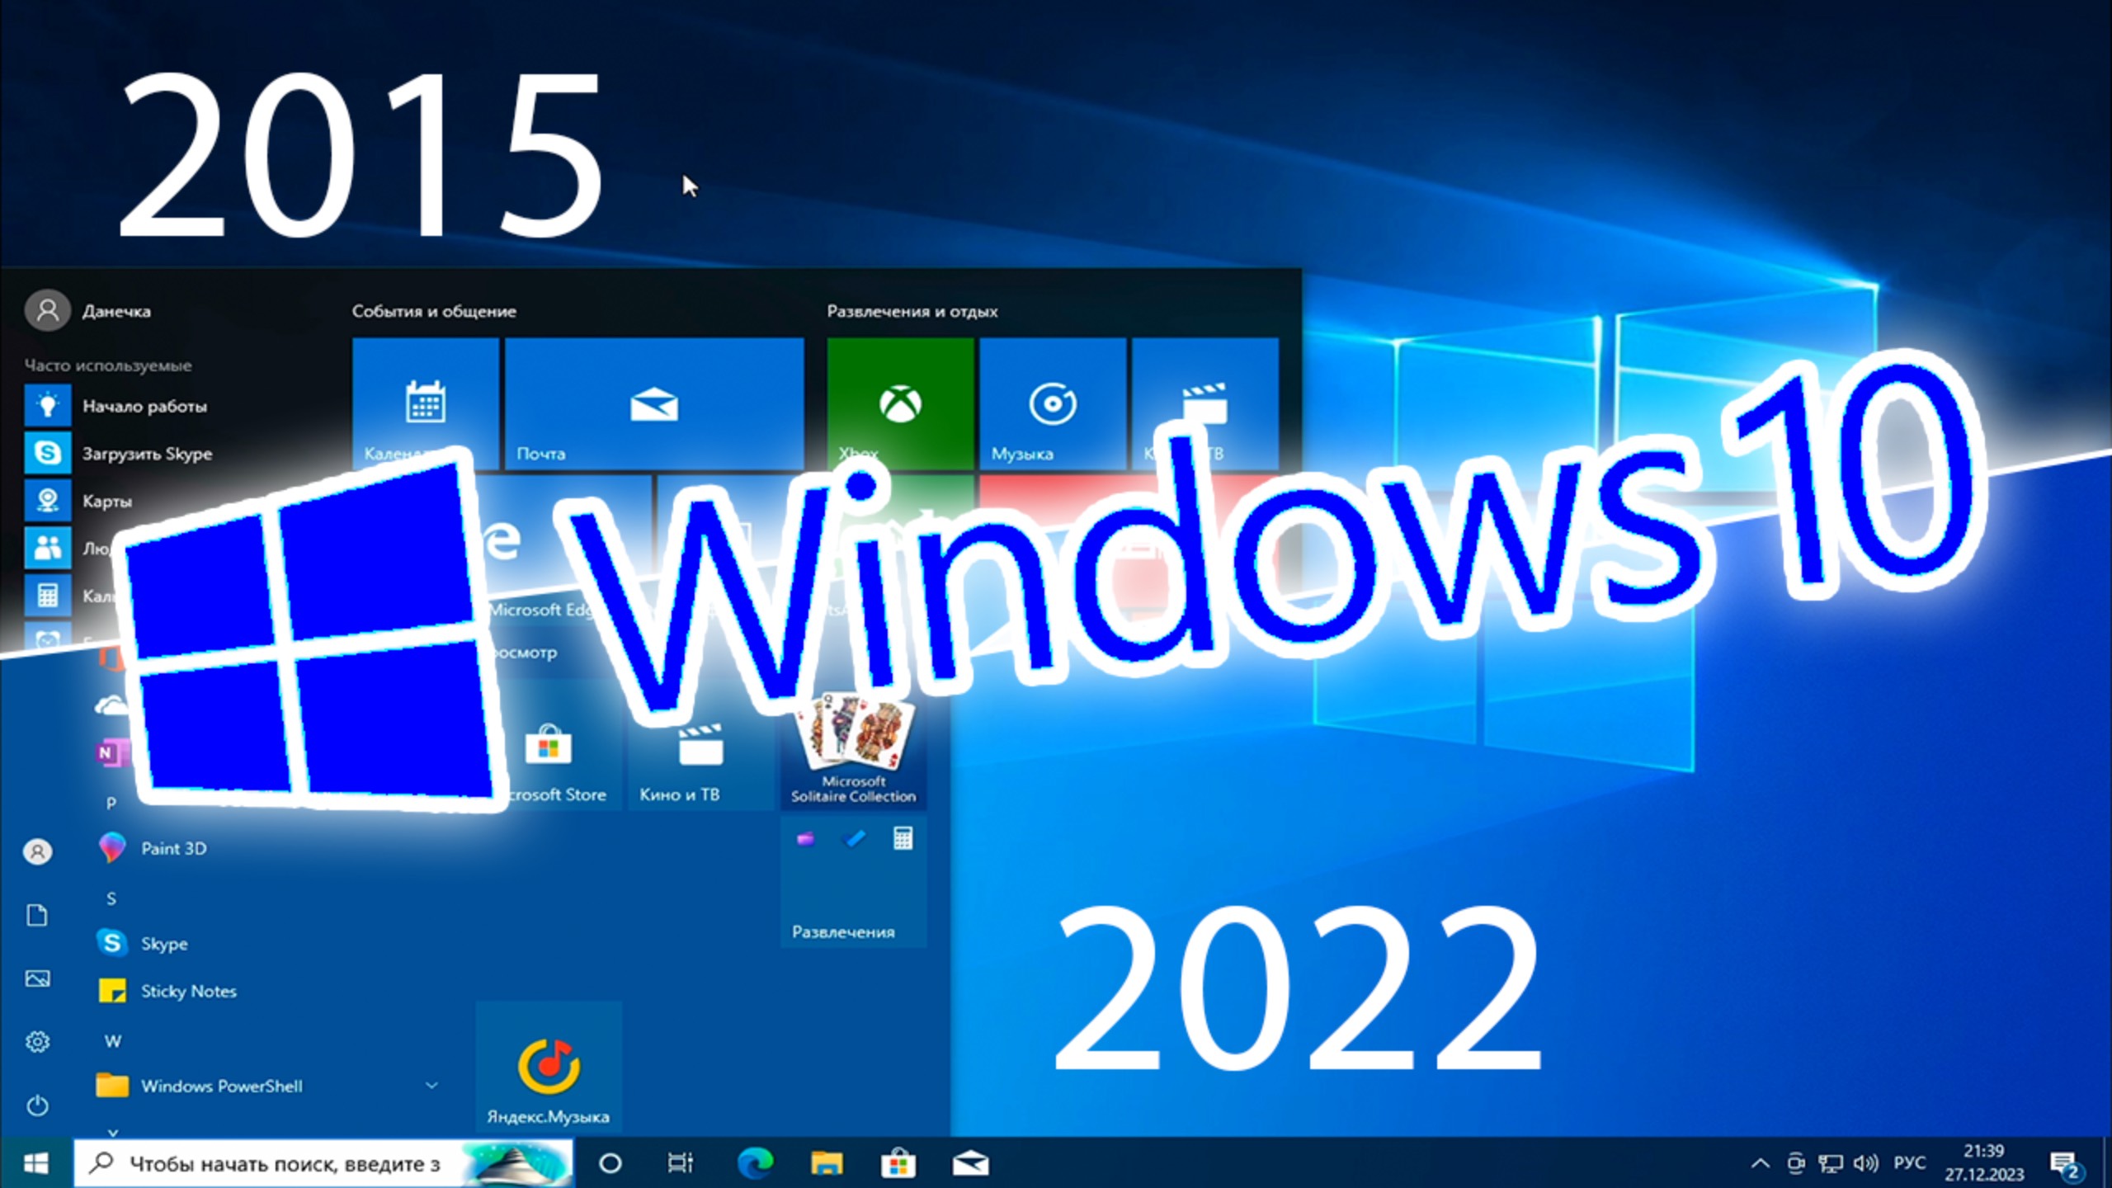
Task: Open the alphabet index via the W header
Action: pos(113,1041)
